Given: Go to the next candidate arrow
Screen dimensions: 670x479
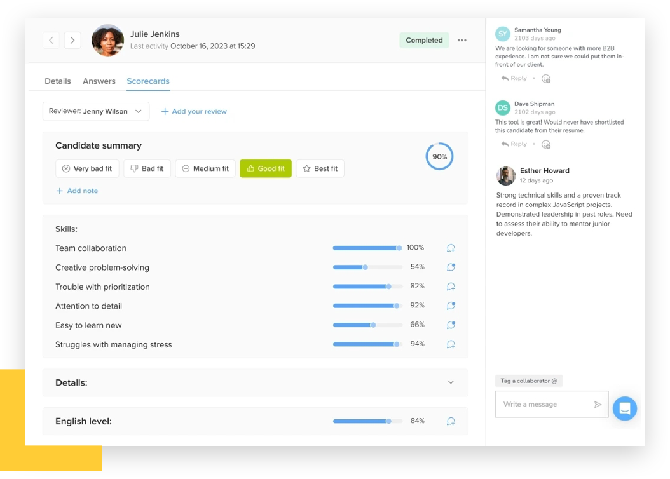Looking at the screenshot, I should pyautogui.click(x=72, y=40).
